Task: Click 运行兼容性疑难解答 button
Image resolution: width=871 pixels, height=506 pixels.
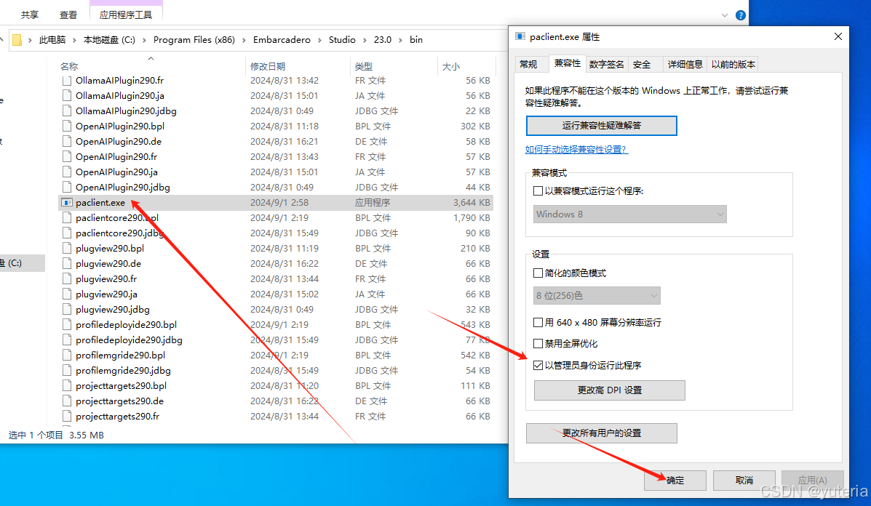Action: point(601,125)
